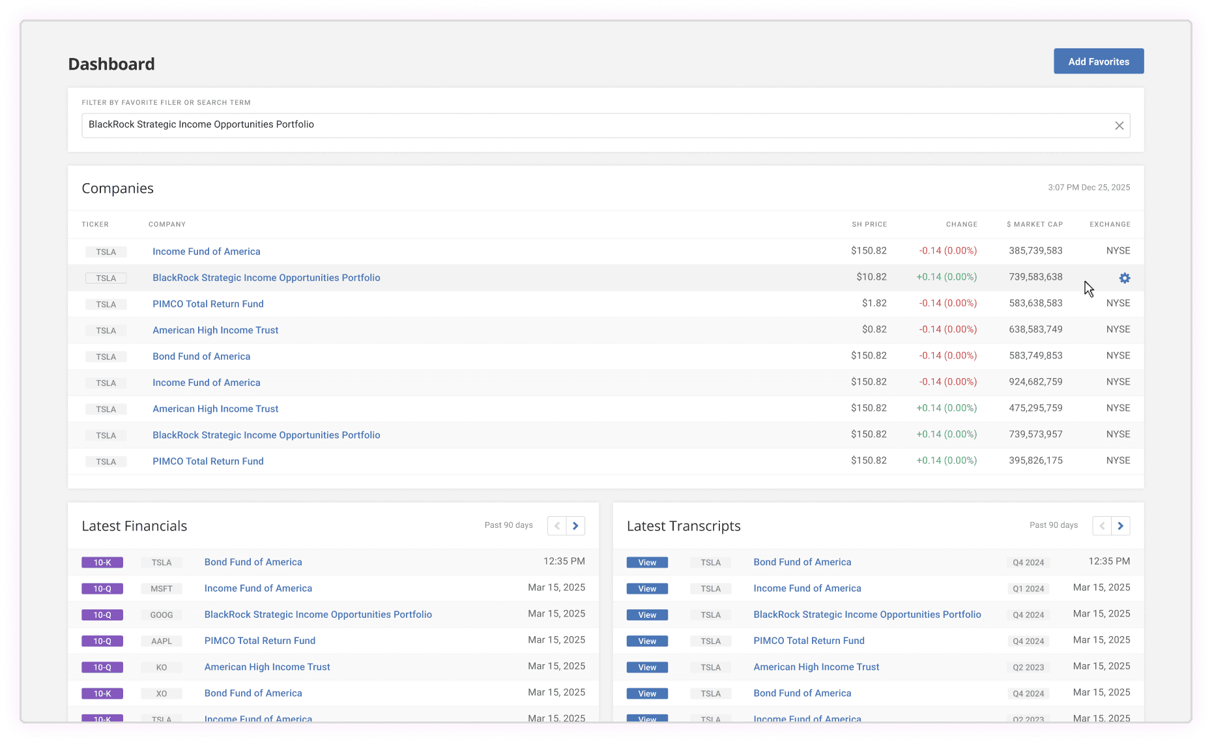Sort by the Ticker column header
The width and height of the screenshot is (1212, 743).
point(95,224)
